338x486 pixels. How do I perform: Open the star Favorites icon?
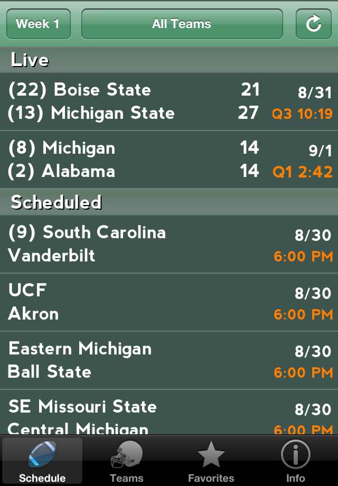[211, 454]
